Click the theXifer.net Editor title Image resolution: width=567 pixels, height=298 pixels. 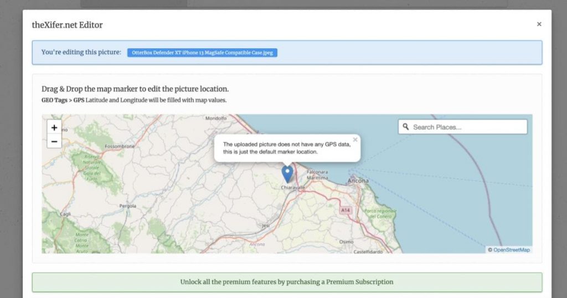click(67, 25)
